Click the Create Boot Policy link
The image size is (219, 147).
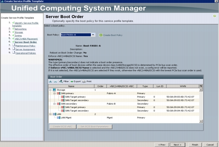point(113,35)
